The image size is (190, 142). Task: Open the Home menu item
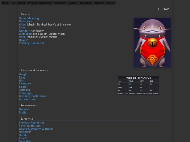5,3
